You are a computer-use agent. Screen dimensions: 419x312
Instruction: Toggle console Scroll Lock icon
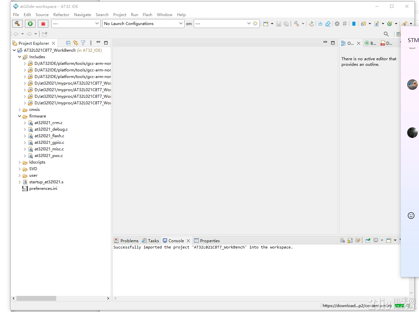click(350, 240)
